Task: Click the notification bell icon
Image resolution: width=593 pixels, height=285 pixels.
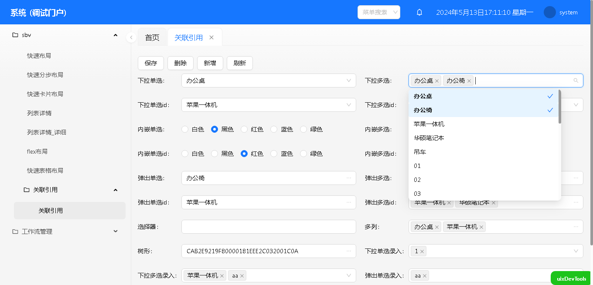Action: (419, 13)
